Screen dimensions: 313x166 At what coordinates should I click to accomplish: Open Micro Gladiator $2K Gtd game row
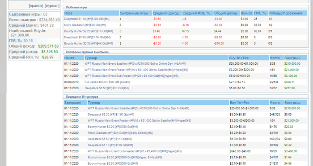85,25
